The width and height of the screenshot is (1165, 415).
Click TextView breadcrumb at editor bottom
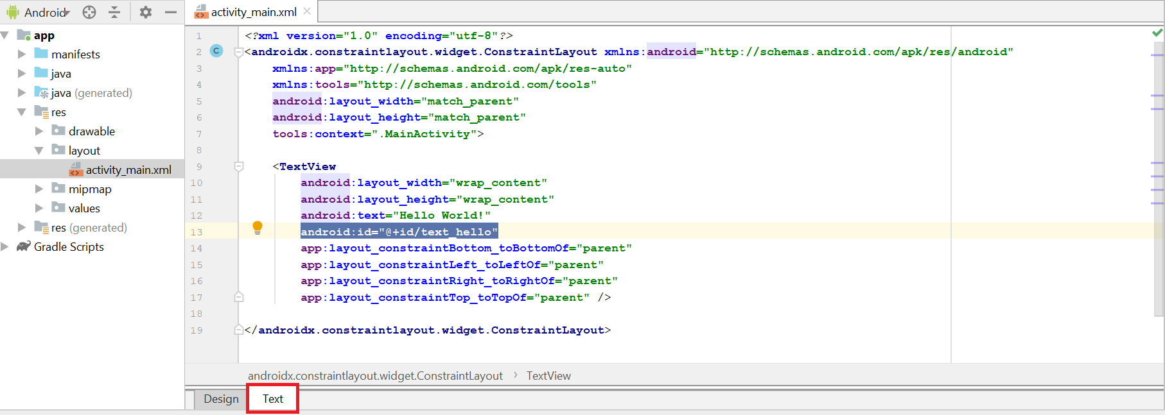(548, 376)
